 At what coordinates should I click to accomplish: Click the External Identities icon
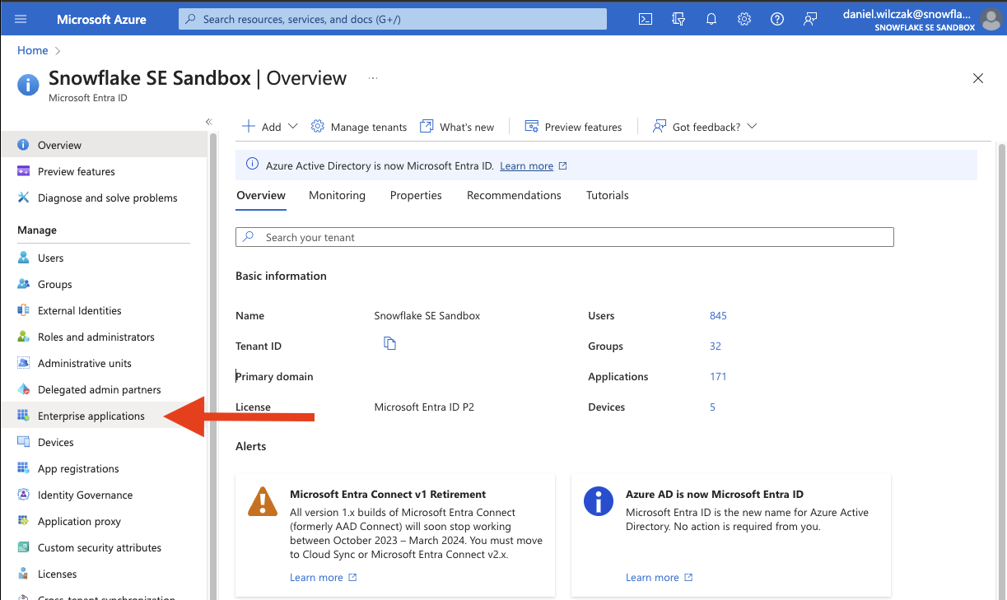[x=23, y=310]
